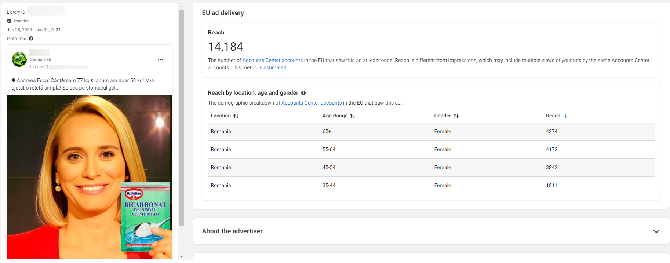Click info icon beside Reach by location heading
This screenshot has height=263, width=670.
(303, 93)
